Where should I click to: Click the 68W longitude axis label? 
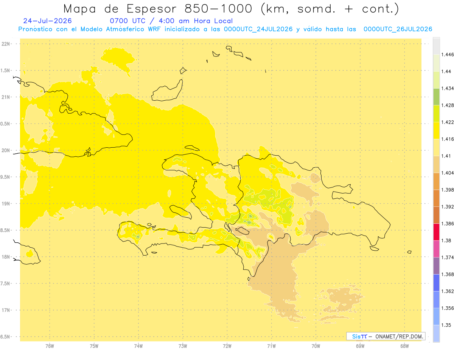coord(404,346)
